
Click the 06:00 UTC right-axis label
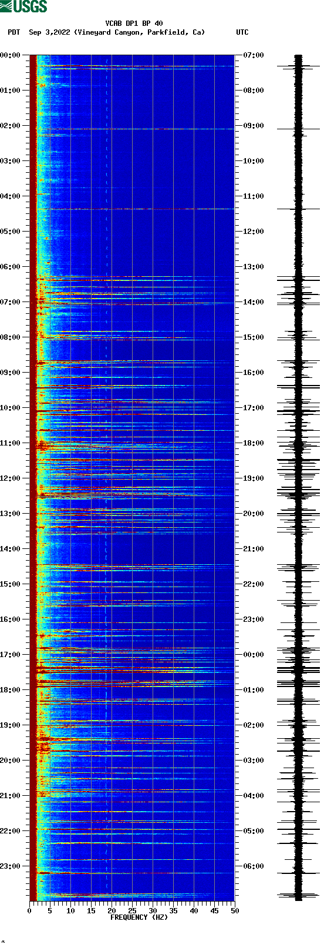254,866
